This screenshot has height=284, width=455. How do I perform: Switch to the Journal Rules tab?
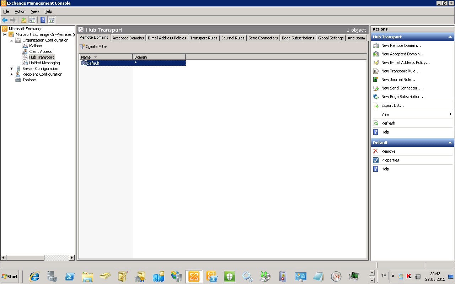pos(233,38)
